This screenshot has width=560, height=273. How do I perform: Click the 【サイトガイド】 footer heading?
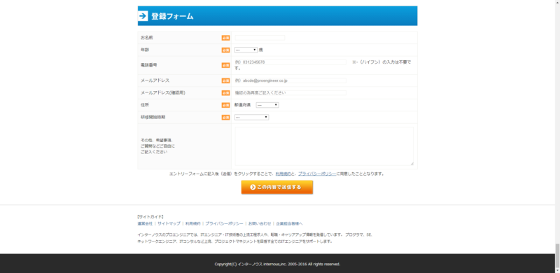click(150, 216)
